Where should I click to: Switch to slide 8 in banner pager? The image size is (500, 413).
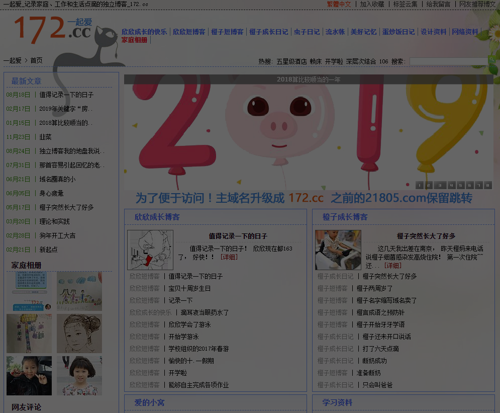pos(487,185)
